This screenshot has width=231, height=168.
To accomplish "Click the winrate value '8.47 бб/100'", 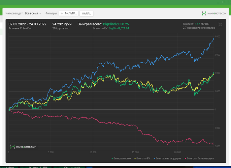I will tap(202, 24).
